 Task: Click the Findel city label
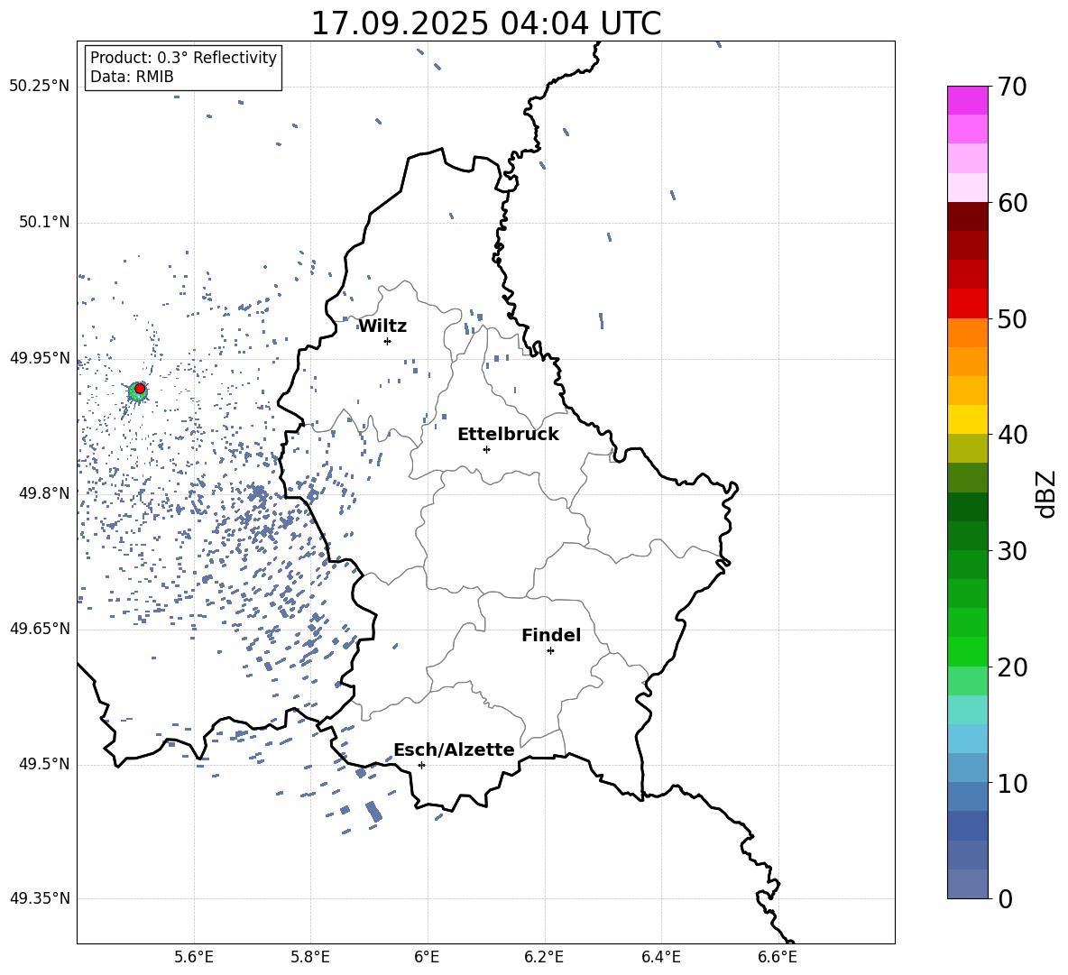point(551,635)
